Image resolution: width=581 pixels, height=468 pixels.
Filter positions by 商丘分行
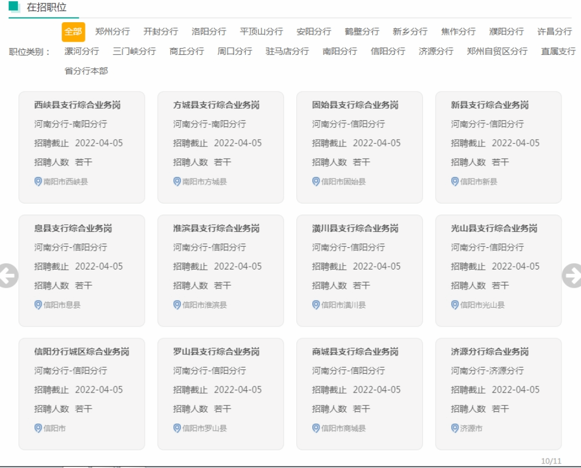(187, 52)
